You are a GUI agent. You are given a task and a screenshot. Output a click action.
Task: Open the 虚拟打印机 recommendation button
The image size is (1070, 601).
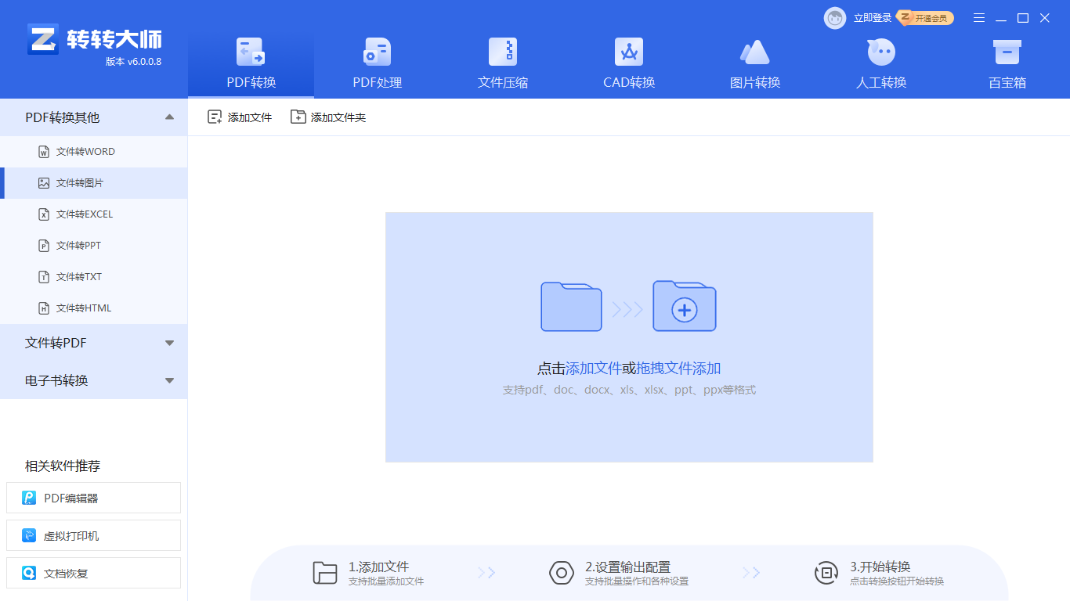click(93, 535)
